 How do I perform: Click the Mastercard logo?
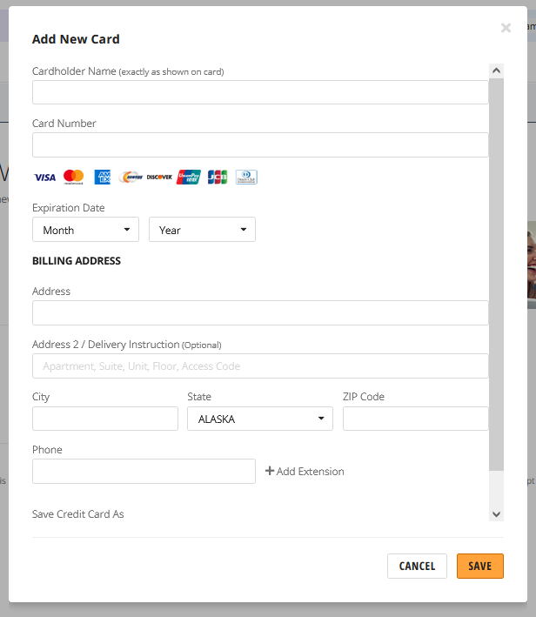[x=74, y=177]
